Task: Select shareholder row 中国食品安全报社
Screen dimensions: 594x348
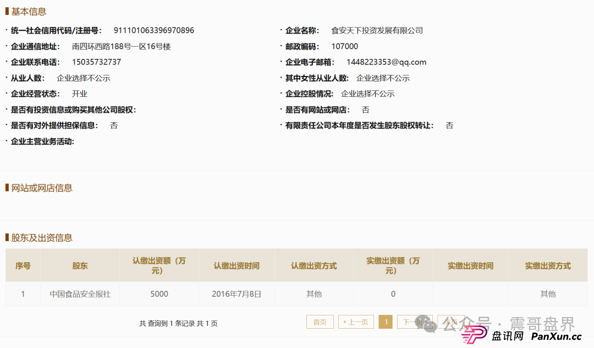Action: [80, 294]
